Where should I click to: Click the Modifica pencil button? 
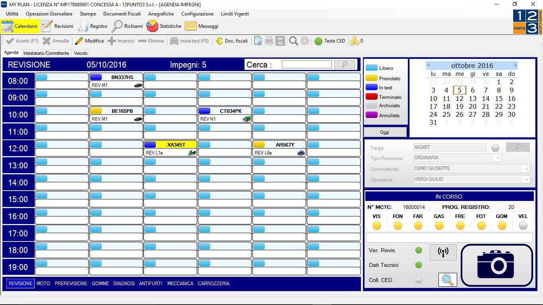89,41
